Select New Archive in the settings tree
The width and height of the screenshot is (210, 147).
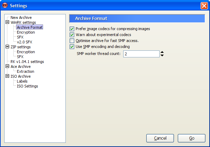coord(21,17)
